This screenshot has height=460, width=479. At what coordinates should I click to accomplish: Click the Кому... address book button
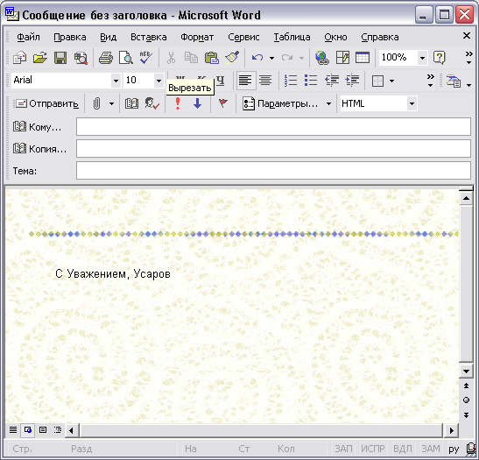[37, 126]
